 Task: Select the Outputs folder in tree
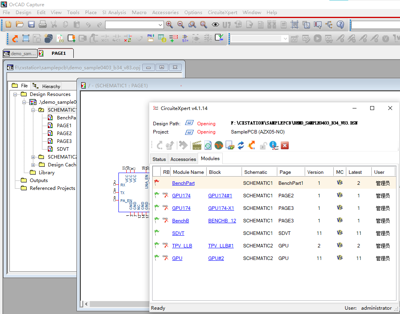click(x=38, y=180)
